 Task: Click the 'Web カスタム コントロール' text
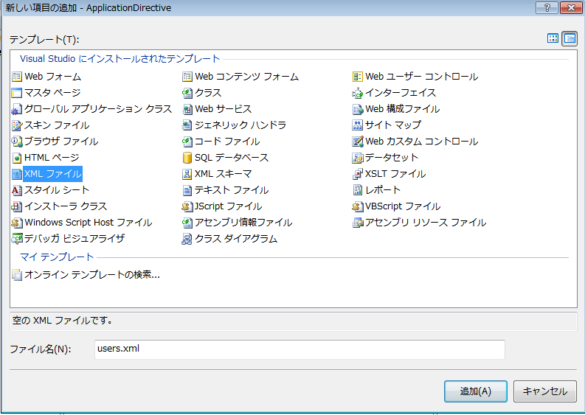coord(421,142)
